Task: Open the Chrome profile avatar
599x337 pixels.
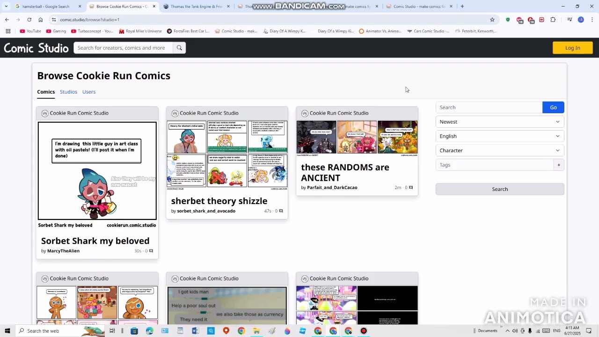Action: point(581,20)
